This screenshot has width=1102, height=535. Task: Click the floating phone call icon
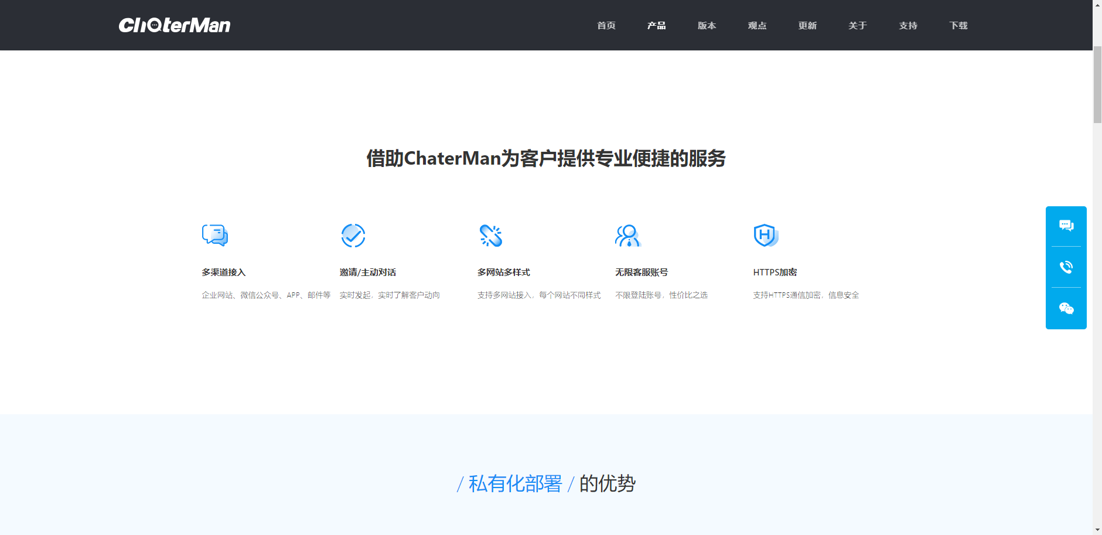tap(1066, 267)
